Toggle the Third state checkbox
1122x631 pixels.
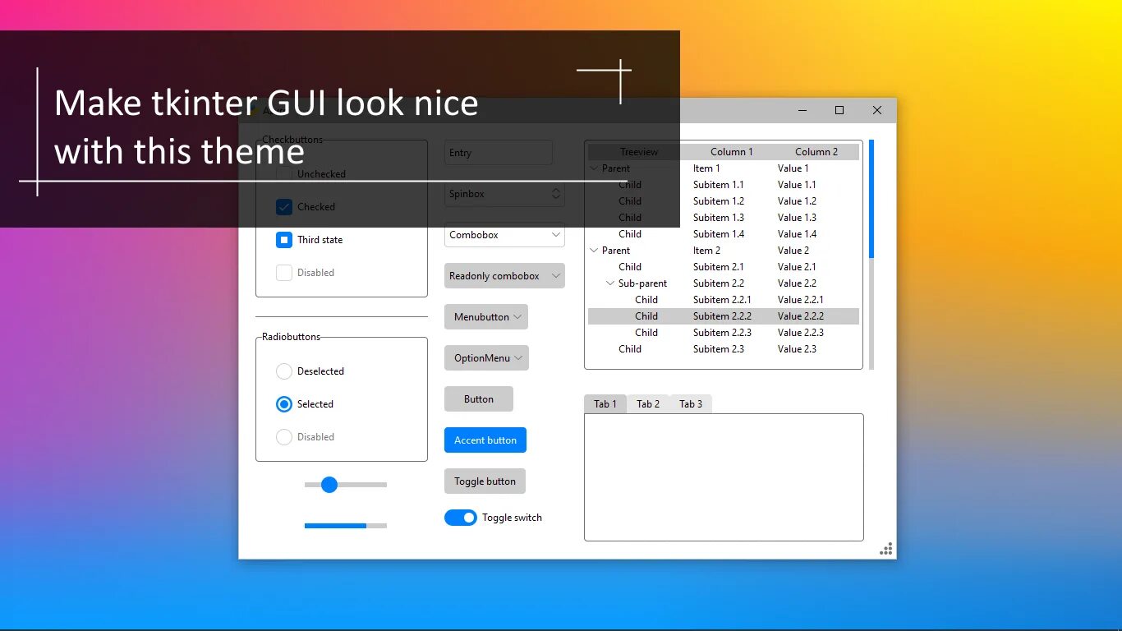(x=284, y=240)
